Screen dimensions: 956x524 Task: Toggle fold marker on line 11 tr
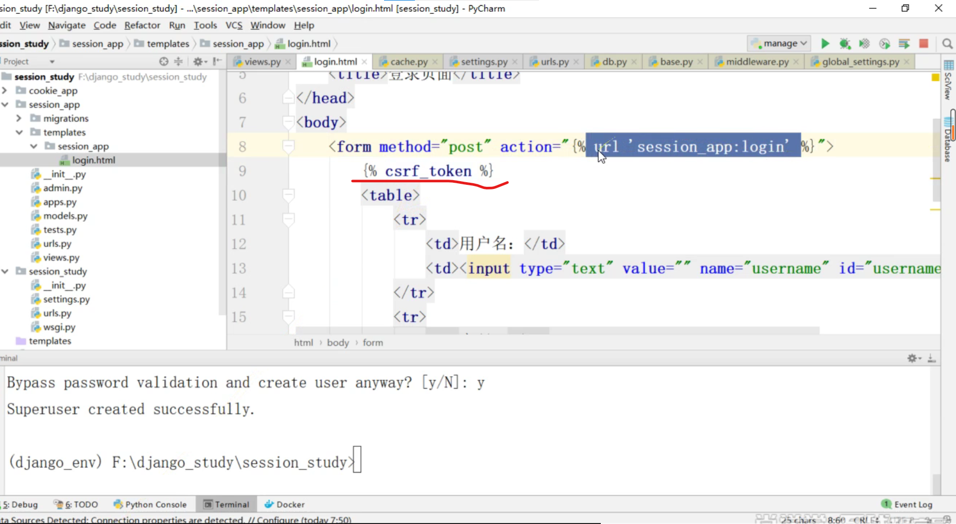pos(288,220)
